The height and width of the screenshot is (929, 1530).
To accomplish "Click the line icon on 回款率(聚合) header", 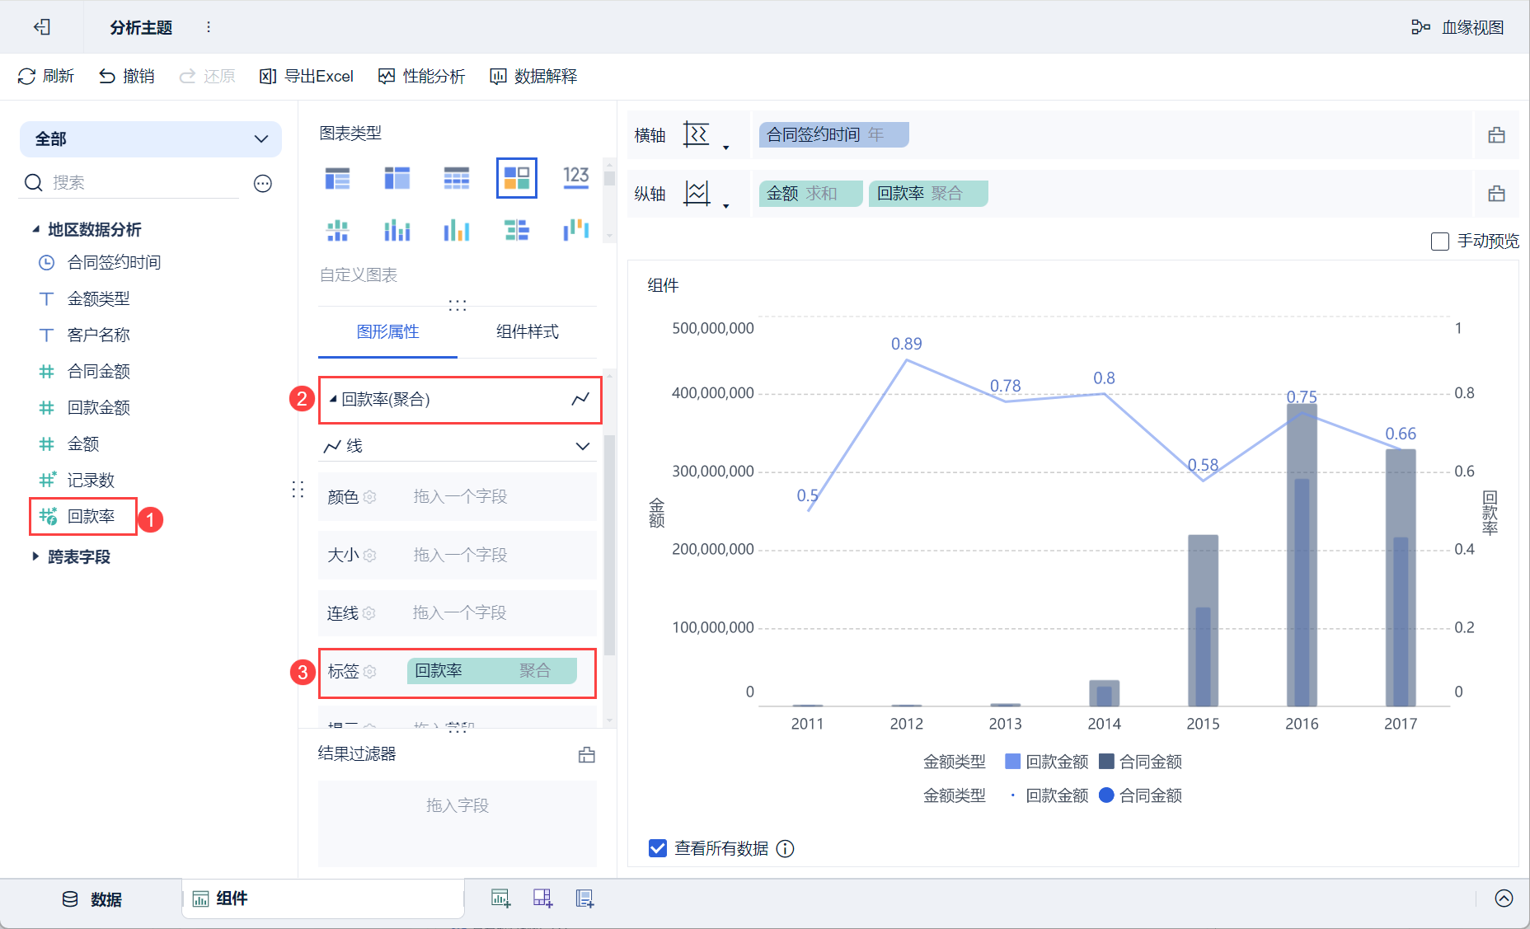I will [x=580, y=400].
